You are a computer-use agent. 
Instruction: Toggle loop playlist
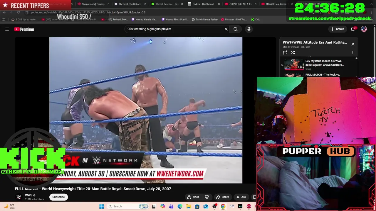285,53
